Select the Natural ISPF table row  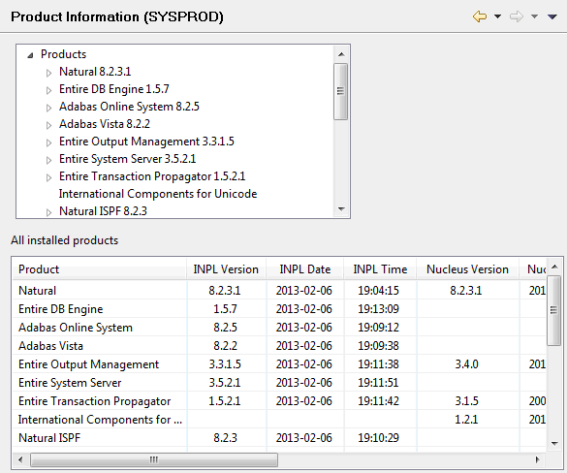pos(279,438)
